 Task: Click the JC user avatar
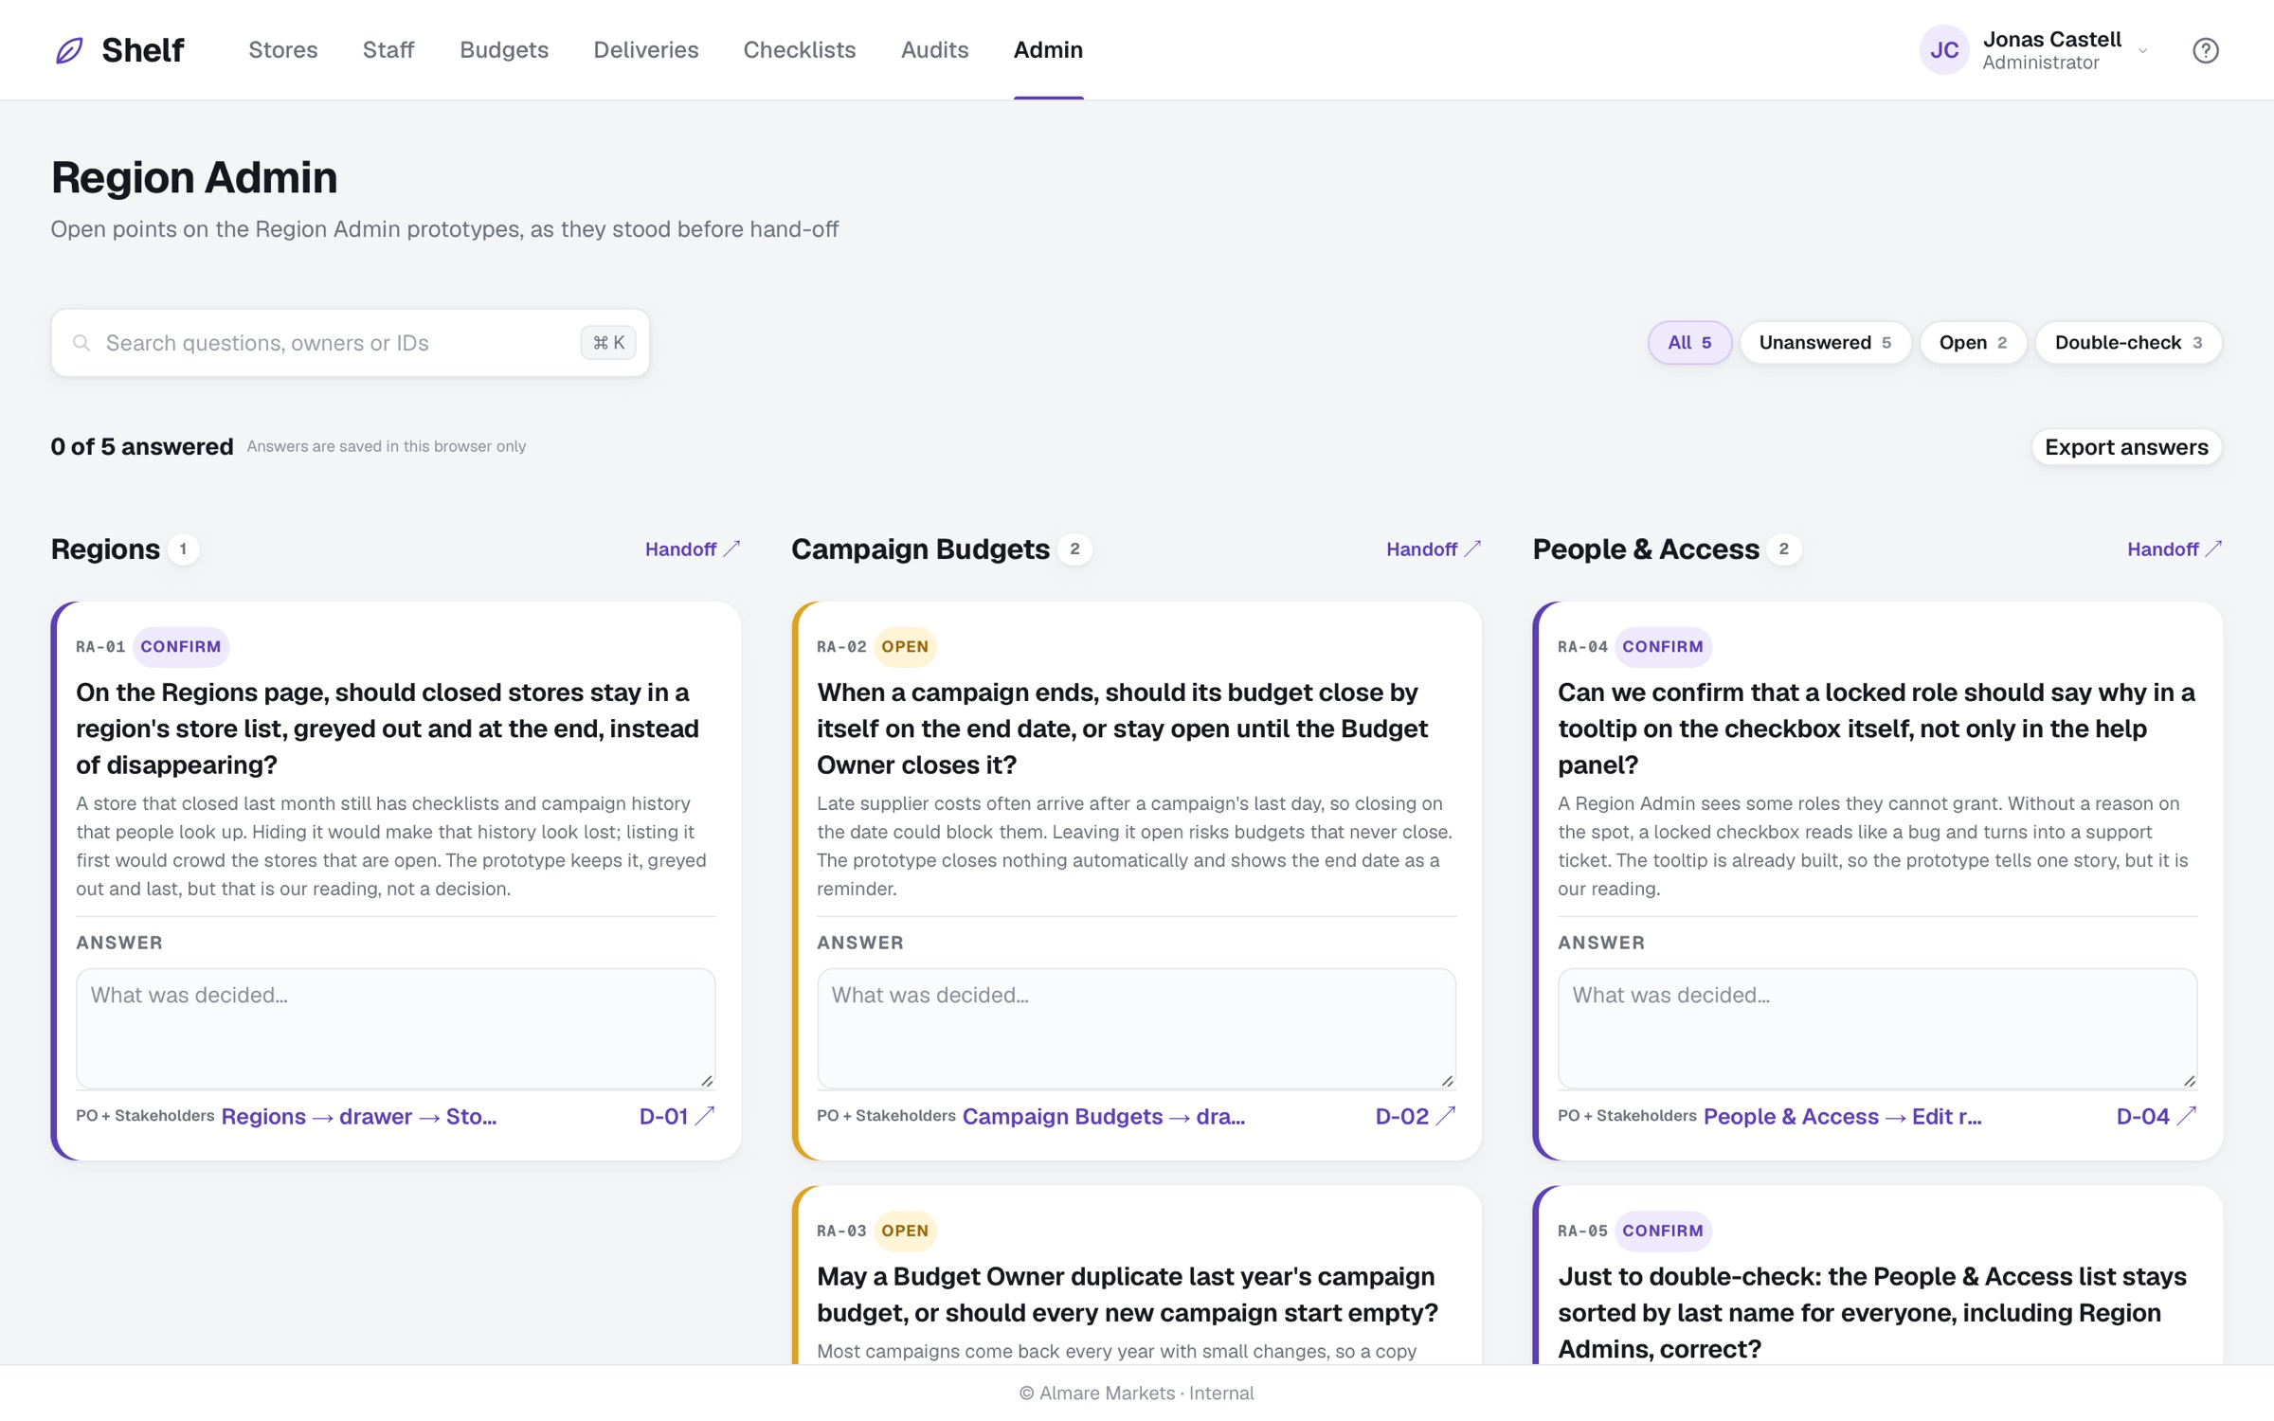click(1944, 50)
